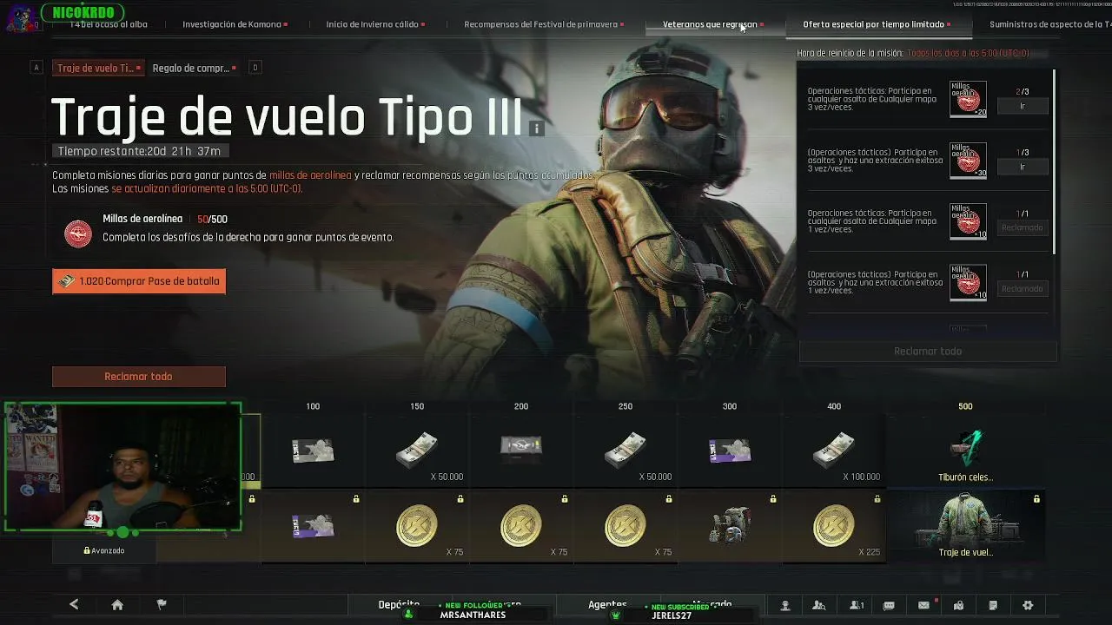Open the gift box icon in bottom bar
This screenshot has width=1112, height=625.
click(958, 605)
